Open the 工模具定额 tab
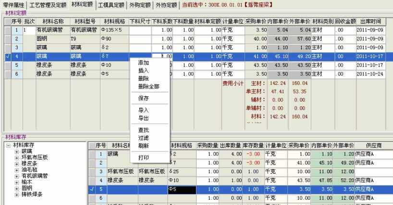The height and width of the screenshot is (205, 393). [x=111, y=5]
